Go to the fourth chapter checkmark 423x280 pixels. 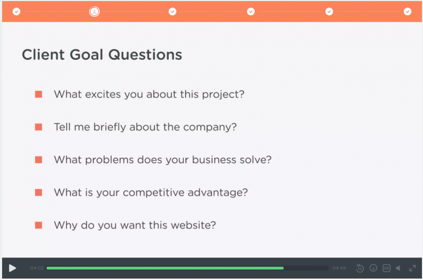pos(251,12)
